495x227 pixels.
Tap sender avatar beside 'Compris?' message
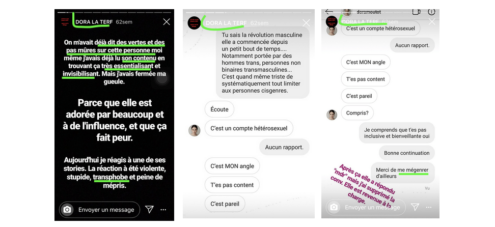332,115
